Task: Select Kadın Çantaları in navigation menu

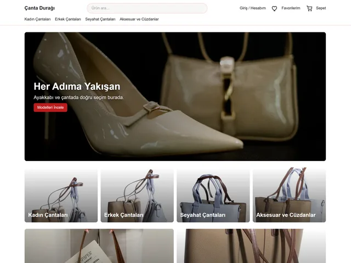Action: (37, 19)
